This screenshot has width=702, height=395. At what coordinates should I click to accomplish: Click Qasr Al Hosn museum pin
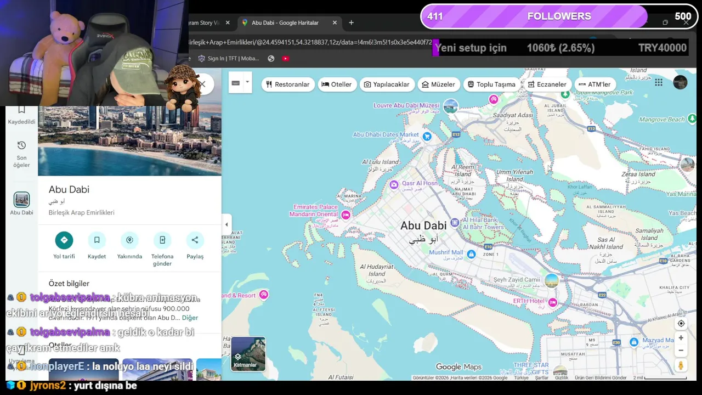click(x=394, y=185)
